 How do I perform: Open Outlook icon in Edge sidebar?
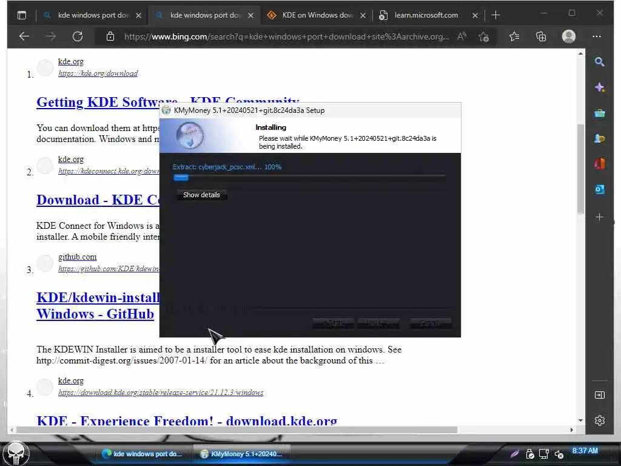pos(600,189)
